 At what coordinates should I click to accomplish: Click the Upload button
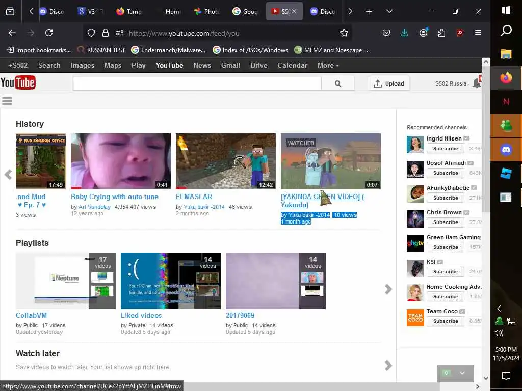388,83
